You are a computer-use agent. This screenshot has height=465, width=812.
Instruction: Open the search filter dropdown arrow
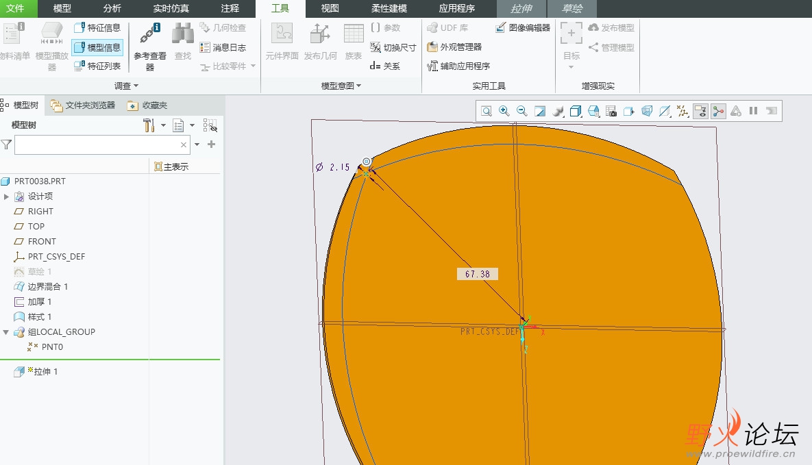(197, 144)
